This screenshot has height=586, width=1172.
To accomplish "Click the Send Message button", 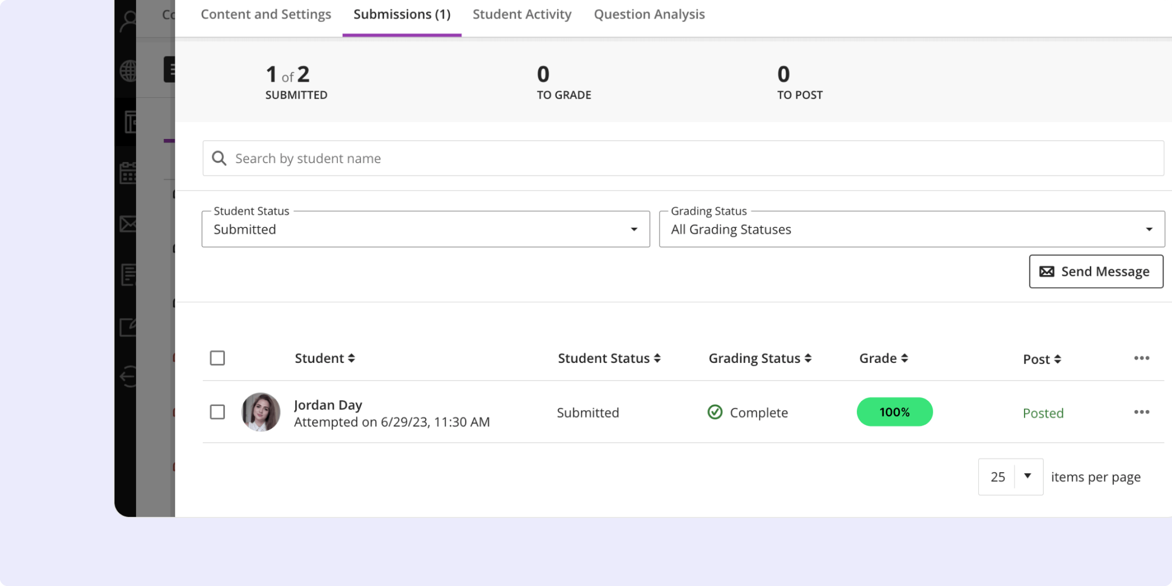I will click(1096, 271).
